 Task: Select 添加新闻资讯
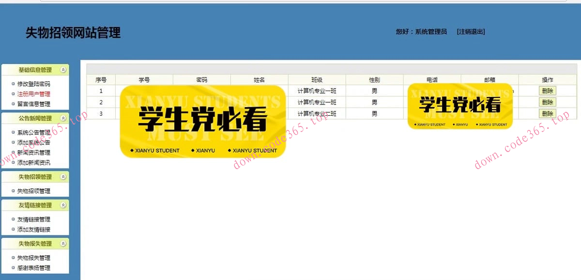pos(32,163)
